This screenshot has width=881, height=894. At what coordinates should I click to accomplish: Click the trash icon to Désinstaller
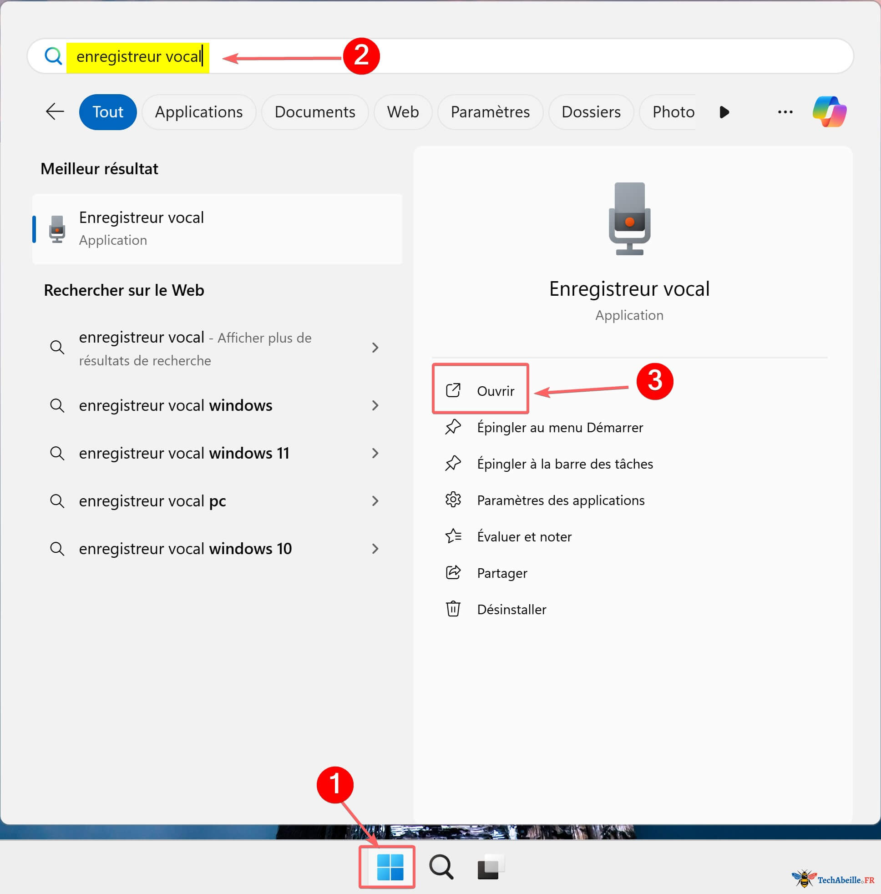[x=453, y=609]
